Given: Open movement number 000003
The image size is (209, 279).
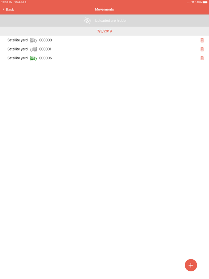Looking at the screenshot, I should (45, 40).
